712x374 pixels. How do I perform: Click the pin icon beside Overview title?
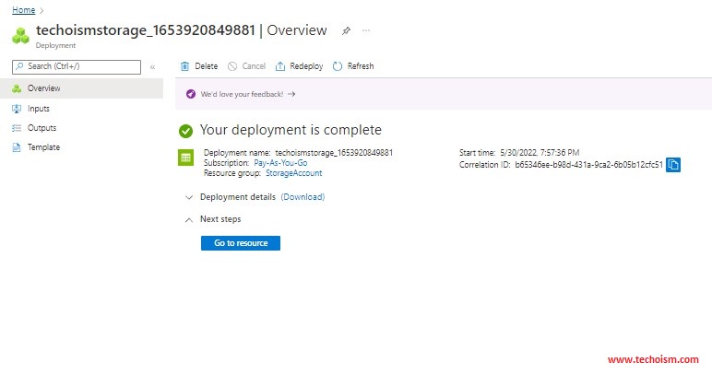[x=346, y=30]
